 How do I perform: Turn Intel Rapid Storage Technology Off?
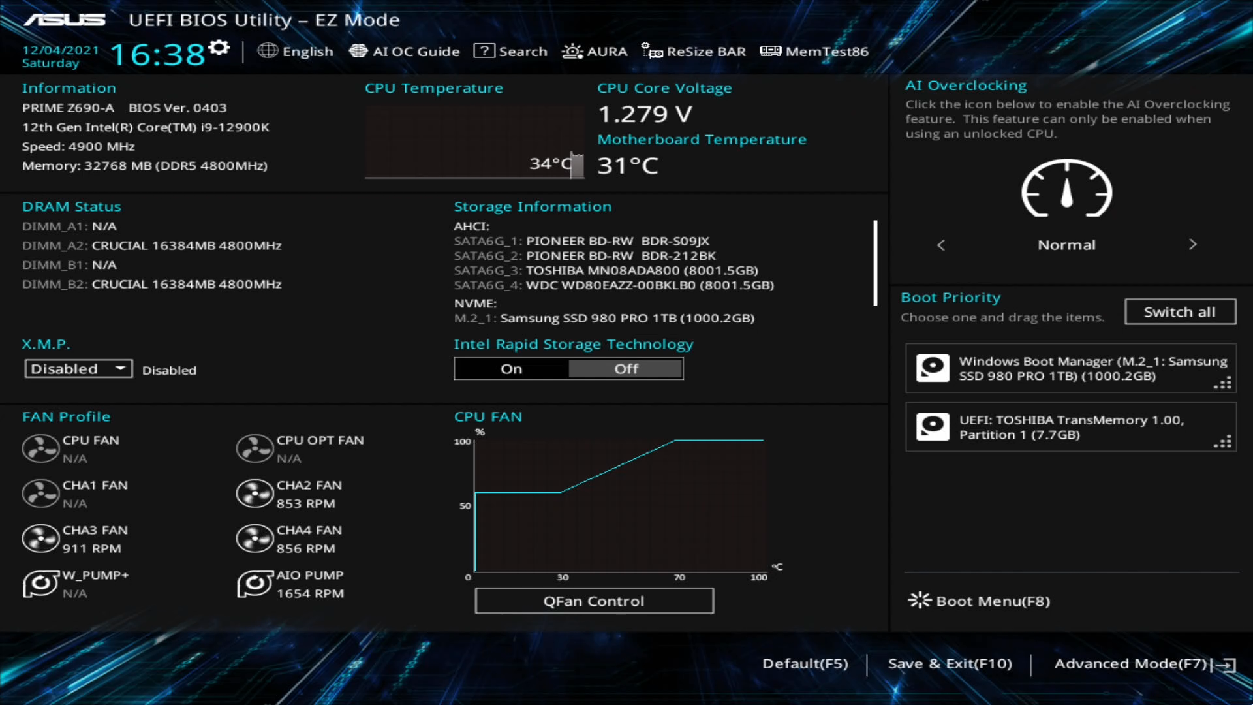[x=626, y=369]
